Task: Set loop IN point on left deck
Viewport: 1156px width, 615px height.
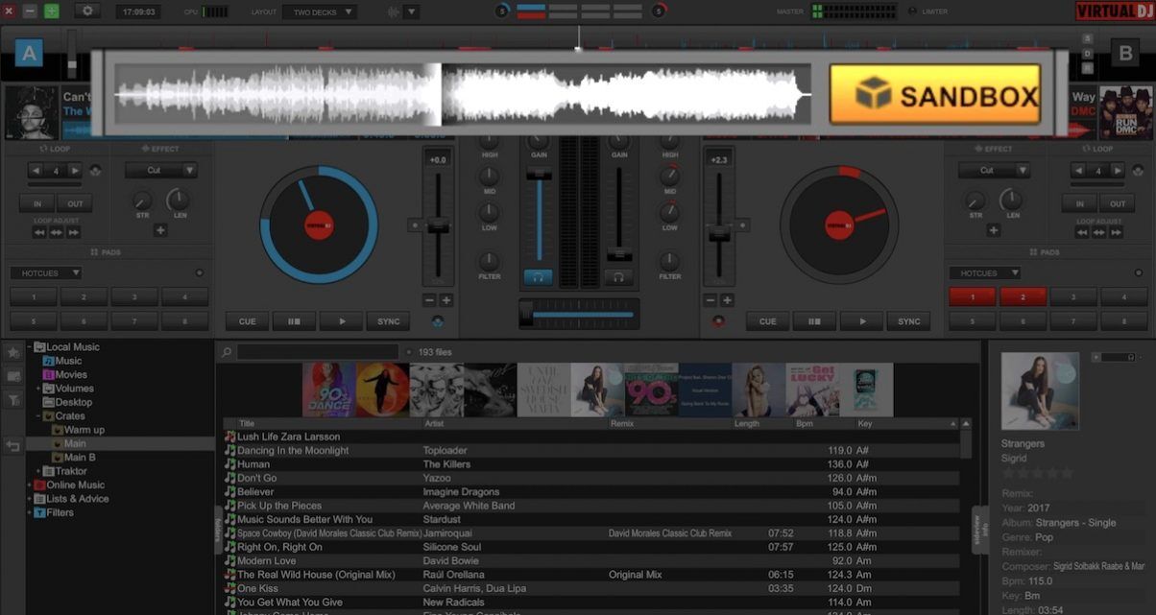Action: tap(36, 203)
